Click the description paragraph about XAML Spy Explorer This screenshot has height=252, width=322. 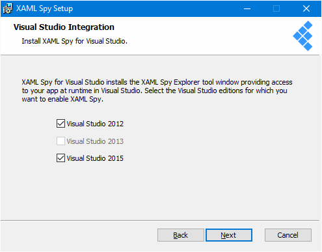click(157, 91)
